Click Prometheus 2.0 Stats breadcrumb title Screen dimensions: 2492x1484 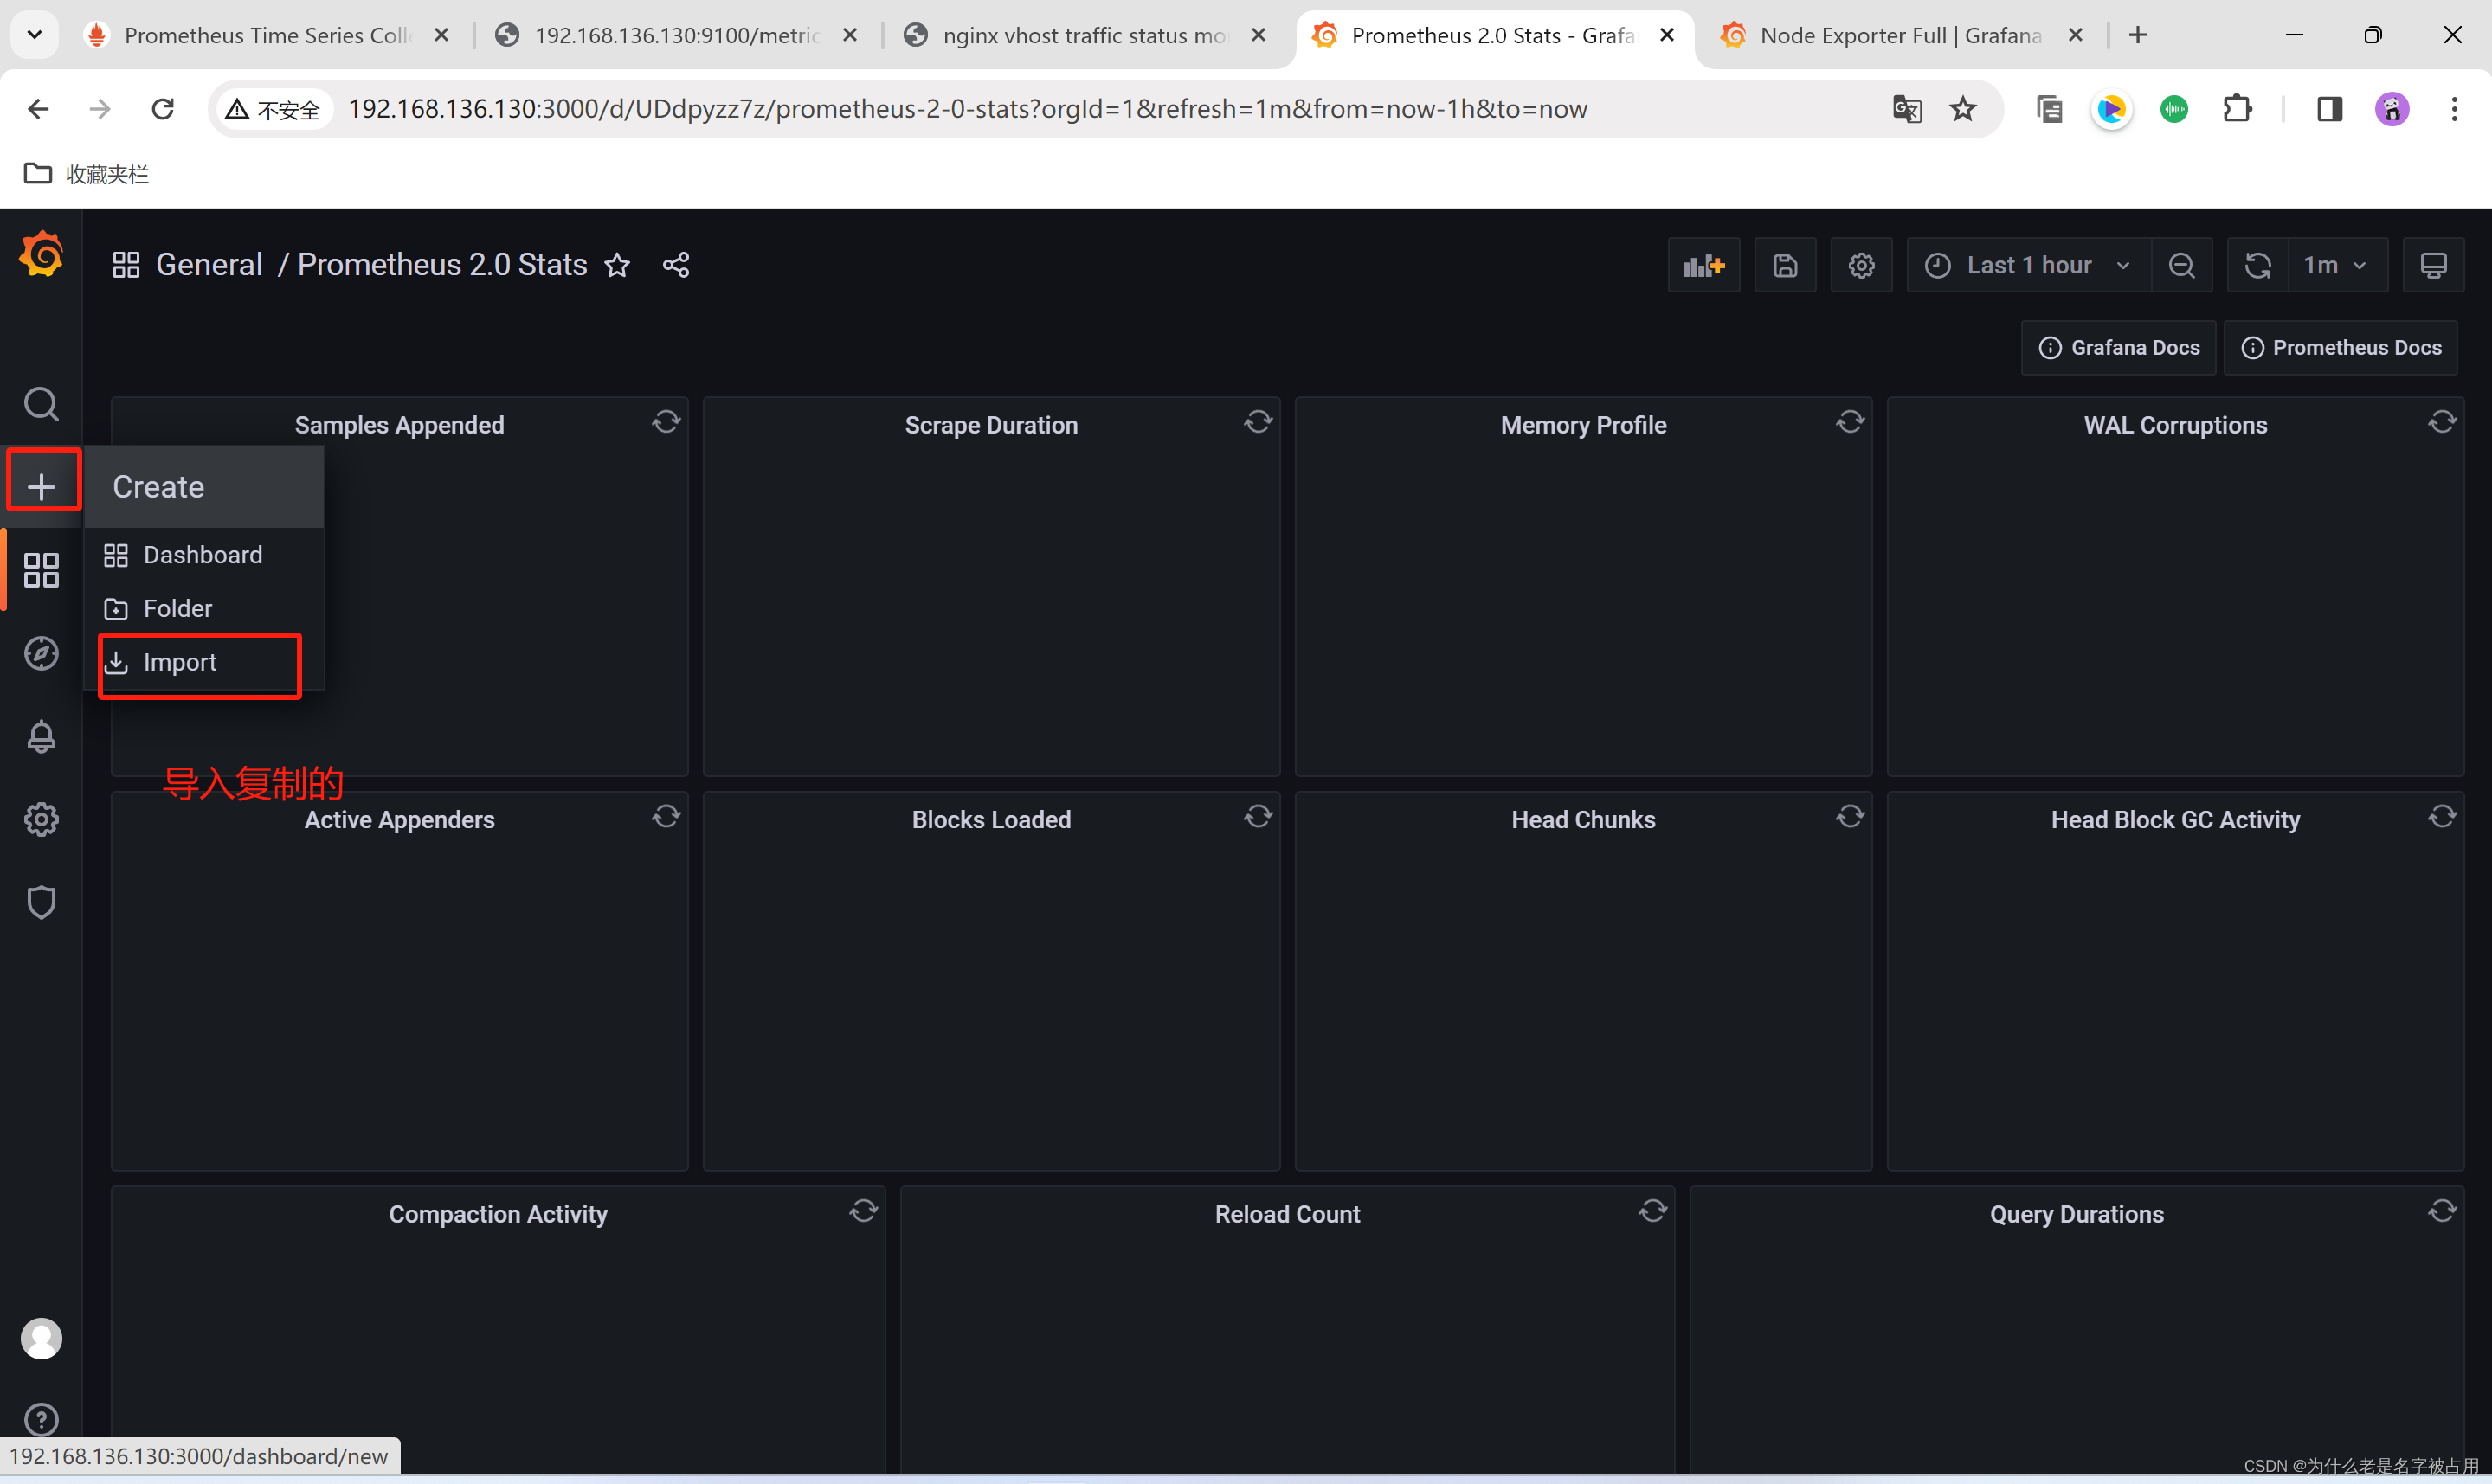tap(442, 265)
